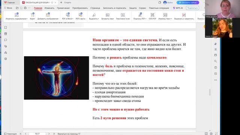Image resolution: width=240 pixels, height=135 pixels.
Task: Open the 'Защита' ribbon tab
Action: point(133,8)
